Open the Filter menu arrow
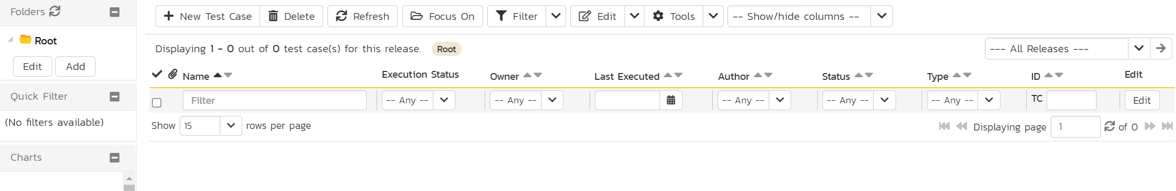This screenshot has height=191, width=1176. (556, 16)
